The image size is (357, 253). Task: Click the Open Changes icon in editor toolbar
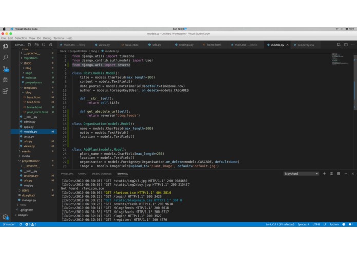click(339, 45)
